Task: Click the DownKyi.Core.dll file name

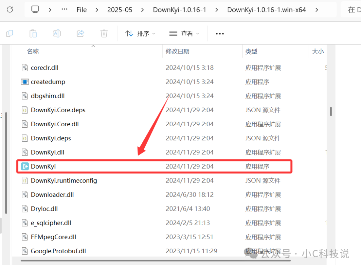Action: click(55, 124)
